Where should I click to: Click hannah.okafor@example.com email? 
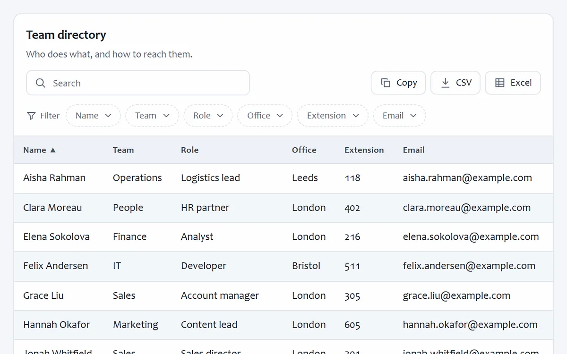470,325
